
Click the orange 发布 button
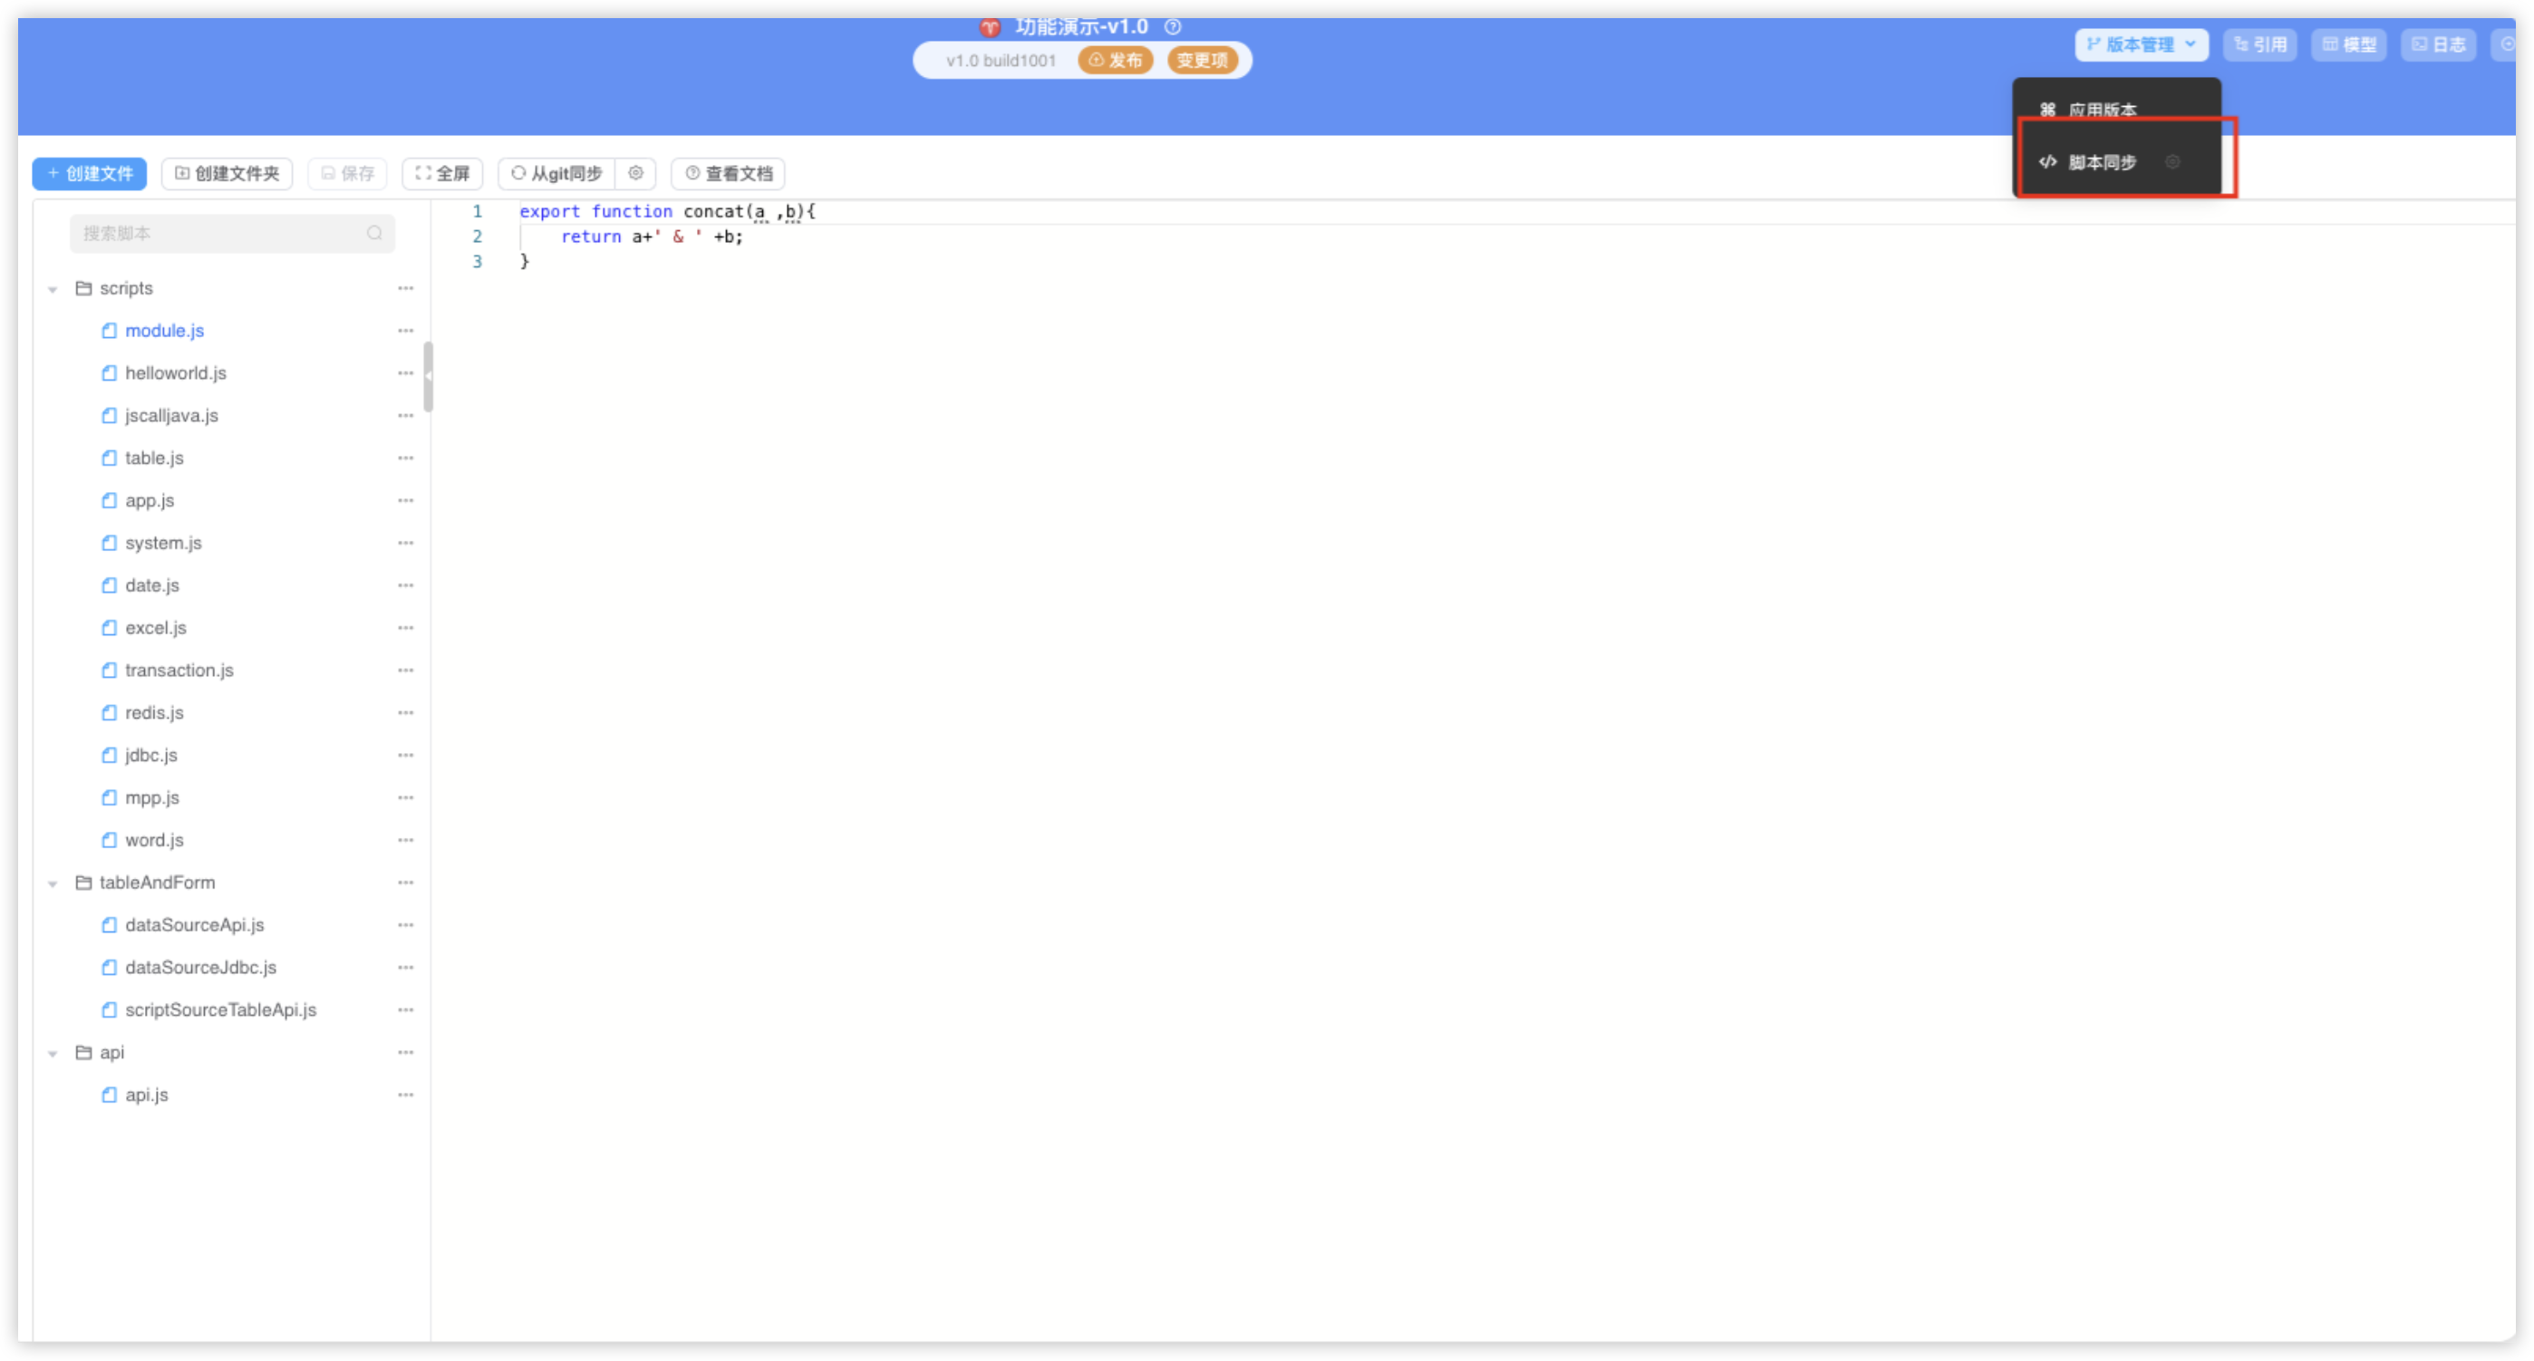pos(1116,60)
